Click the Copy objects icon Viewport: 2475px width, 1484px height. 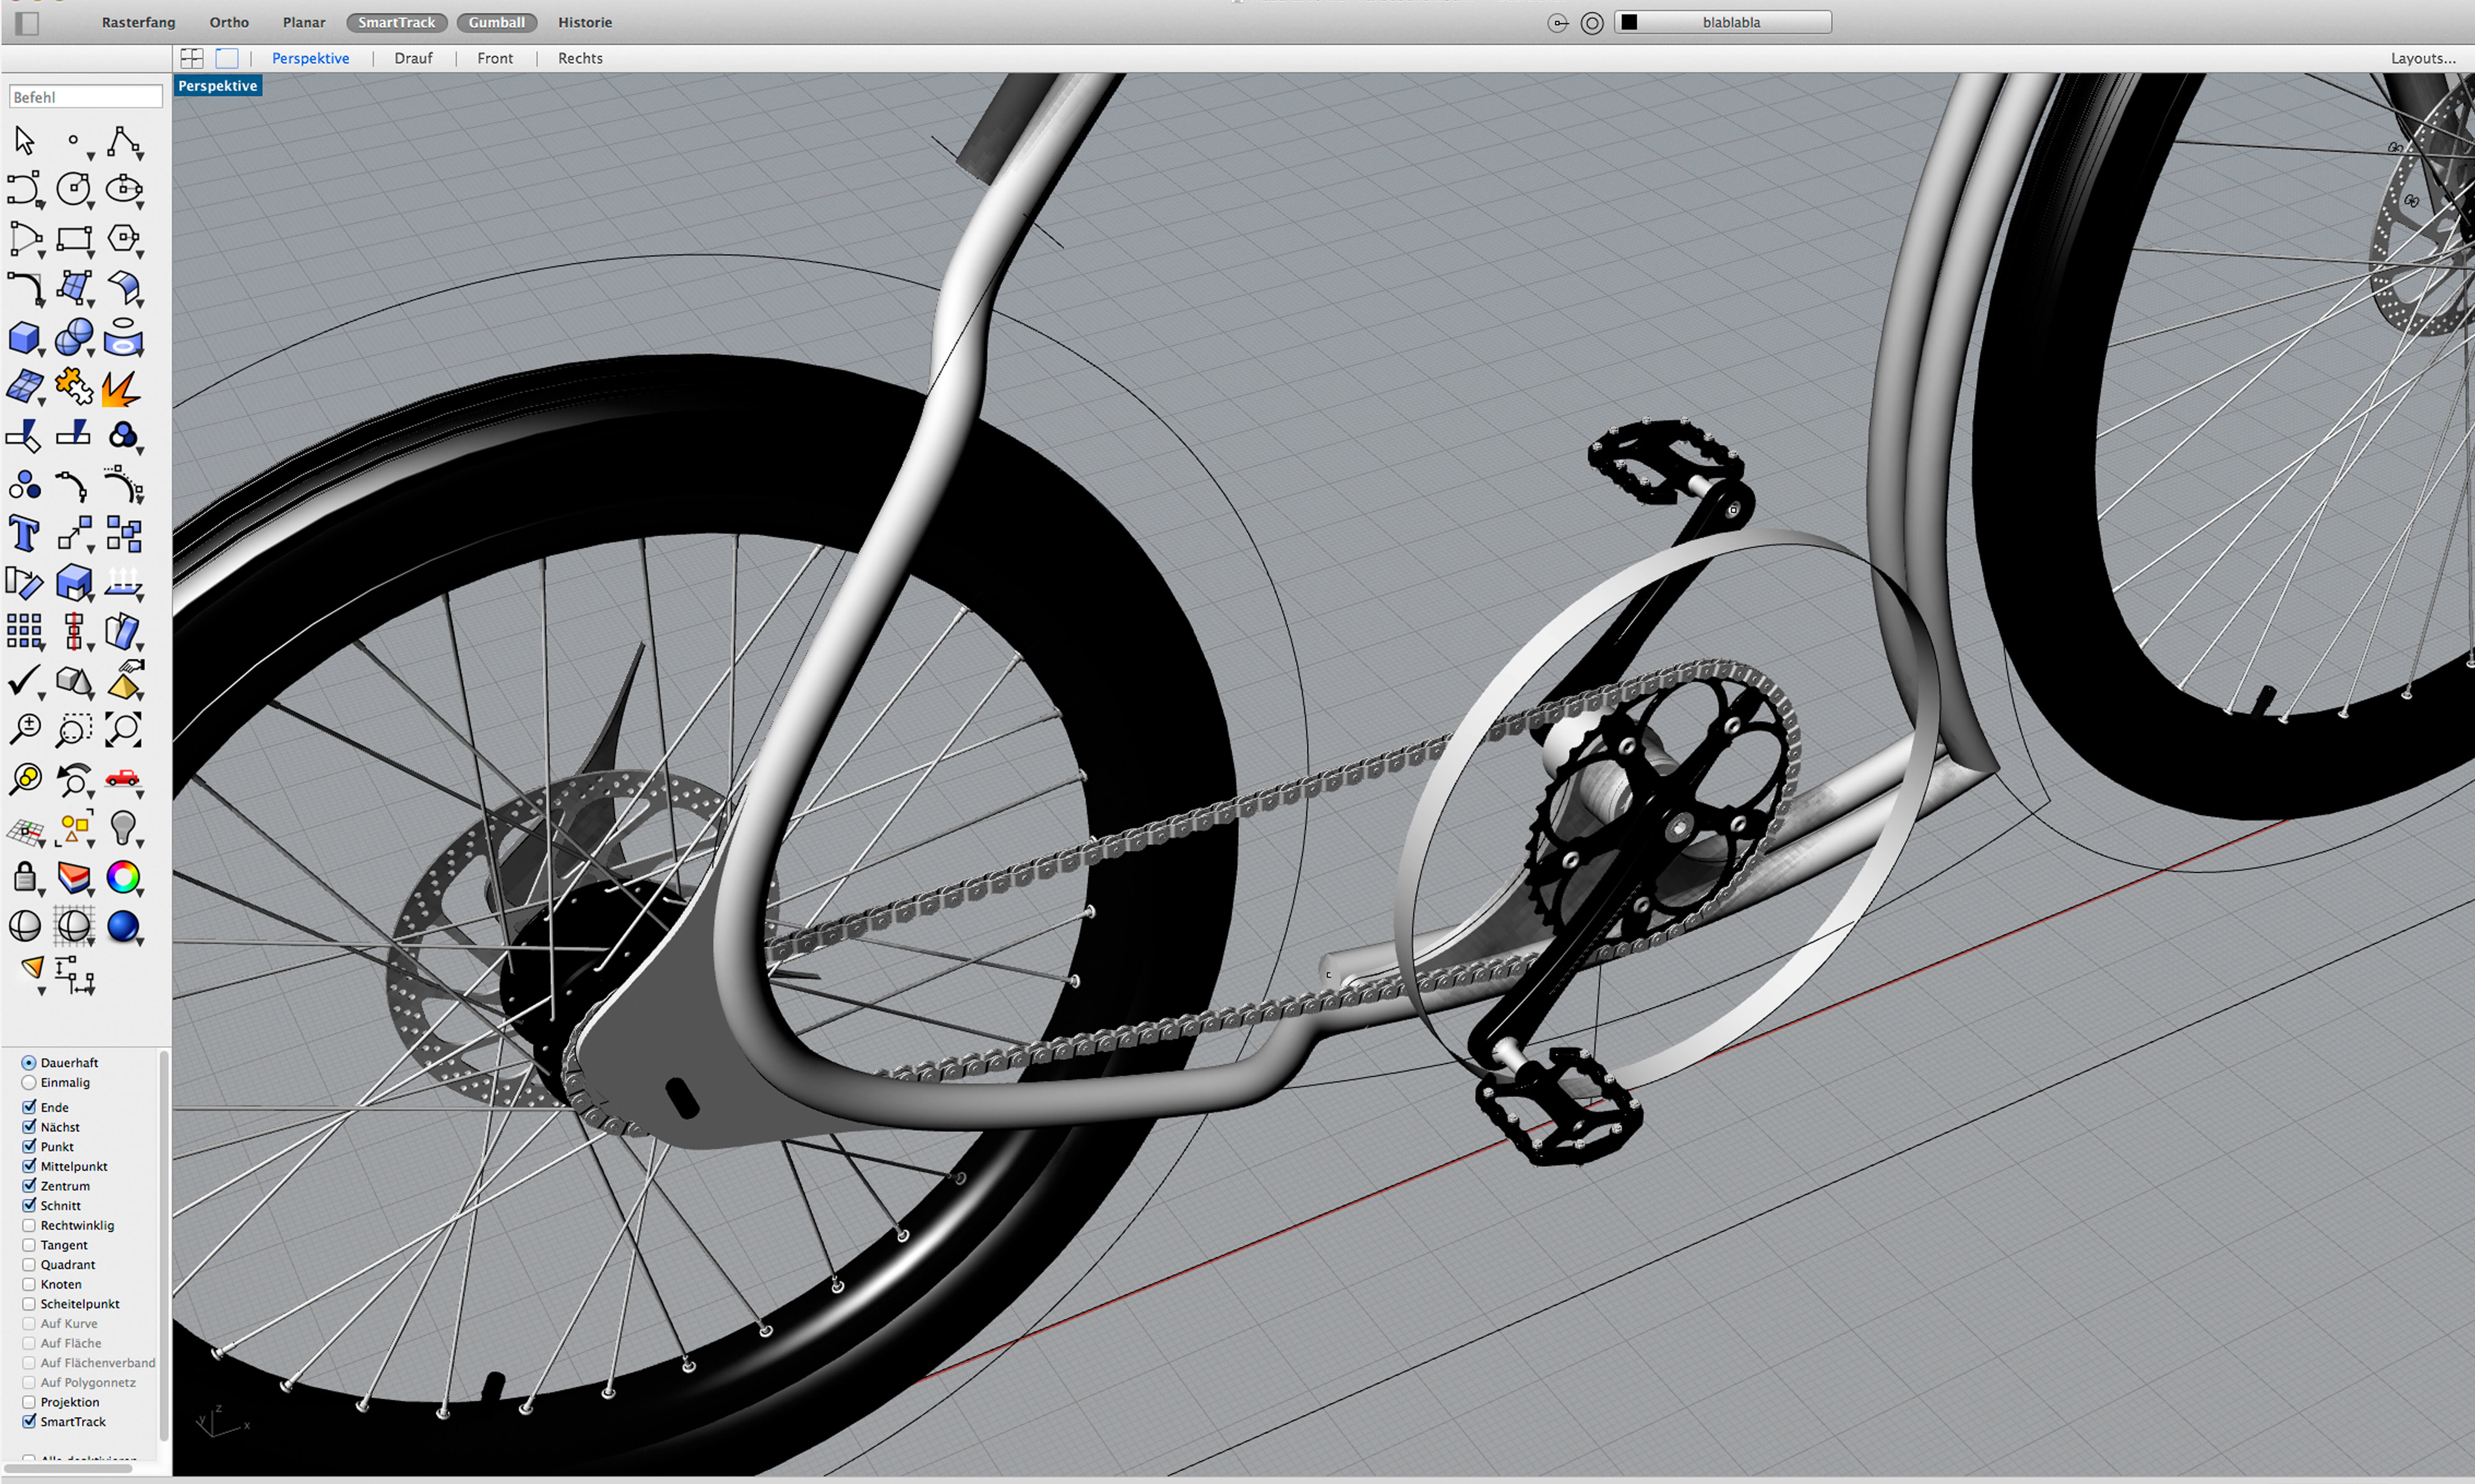[x=123, y=534]
